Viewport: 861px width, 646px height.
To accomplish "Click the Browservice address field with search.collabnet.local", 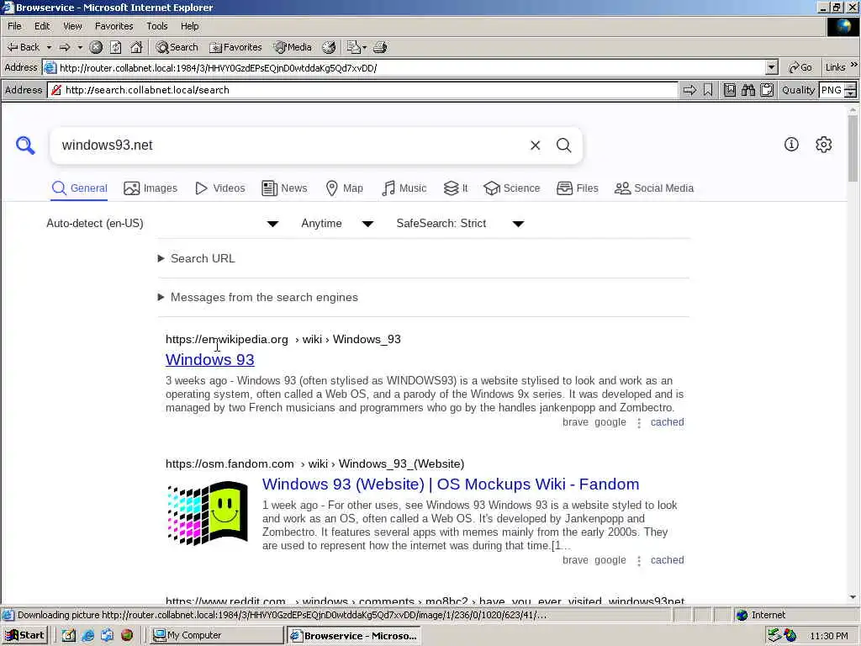I will [x=362, y=90].
